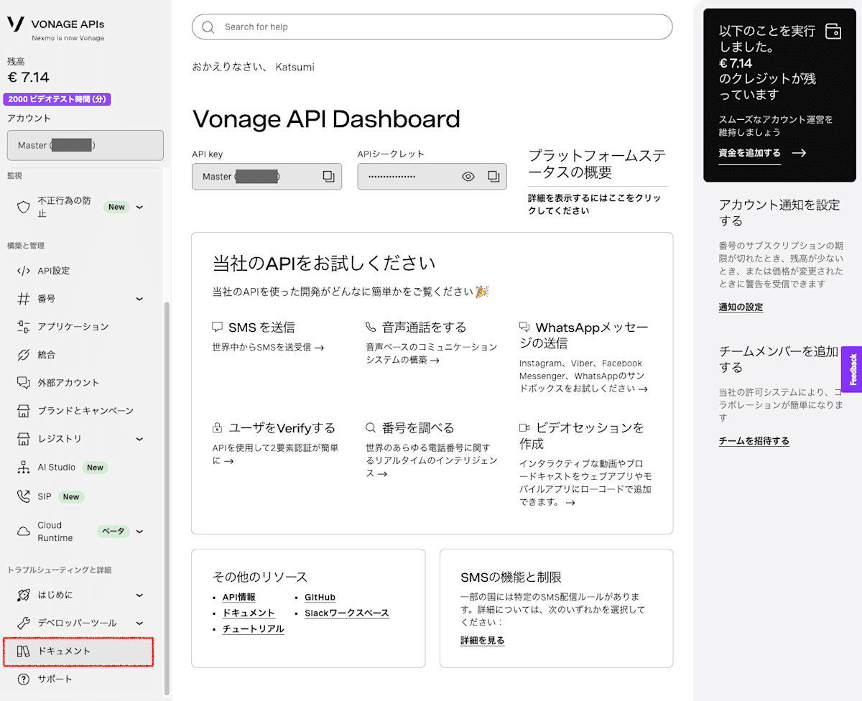Viewport: 862px width, 701px height.
Task: Click the API key field
Action: (x=267, y=177)
